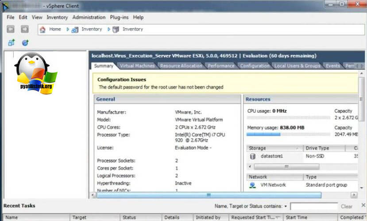Image resolution: width=367 pixels, height=221 pixels.
Task: Select the VM Network row text
Action: tap(273, 185)
